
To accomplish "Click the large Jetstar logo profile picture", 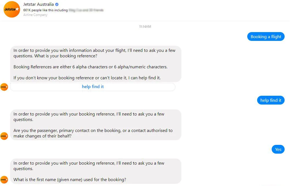I will pos(12,9).
